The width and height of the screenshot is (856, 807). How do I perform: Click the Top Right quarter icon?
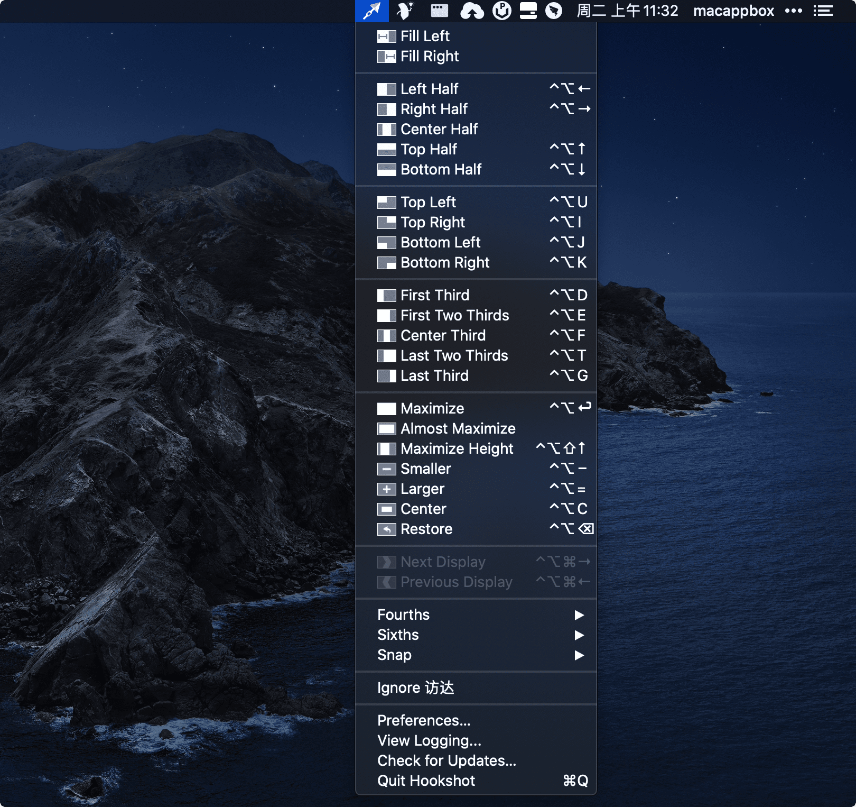pos(386,223)
